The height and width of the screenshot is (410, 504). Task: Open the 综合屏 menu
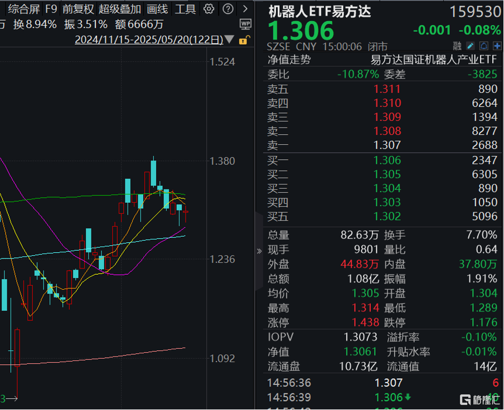pyautogui.click(x=24, y=9)
